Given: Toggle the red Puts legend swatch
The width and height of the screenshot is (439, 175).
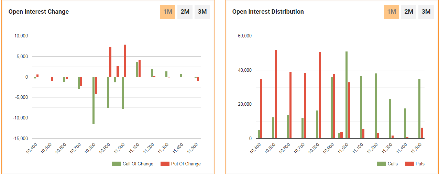Looking at the screenshot, I should tap(409, 164).
